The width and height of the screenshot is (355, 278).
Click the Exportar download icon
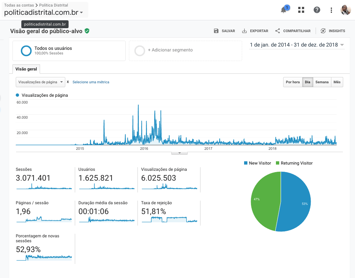(244, 31)
